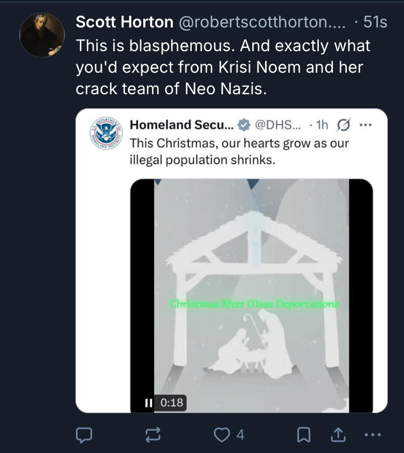Reply to Scott Horton's post
Image resolution: width=404 pixels, height=453 pixels.
(85, 434)
